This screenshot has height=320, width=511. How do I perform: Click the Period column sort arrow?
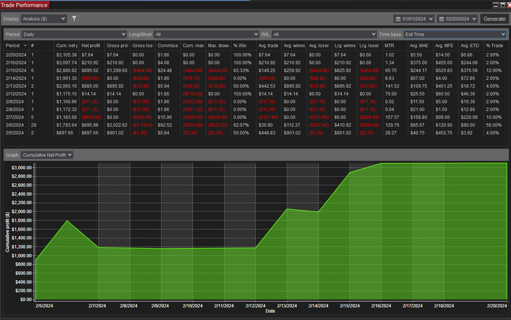(x=25, y=46)
